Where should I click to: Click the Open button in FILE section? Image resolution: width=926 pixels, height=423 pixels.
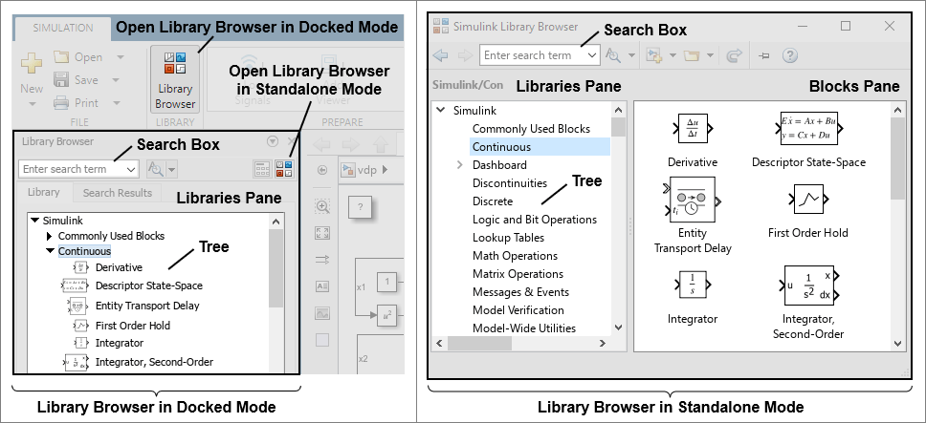tap(77, 57)
